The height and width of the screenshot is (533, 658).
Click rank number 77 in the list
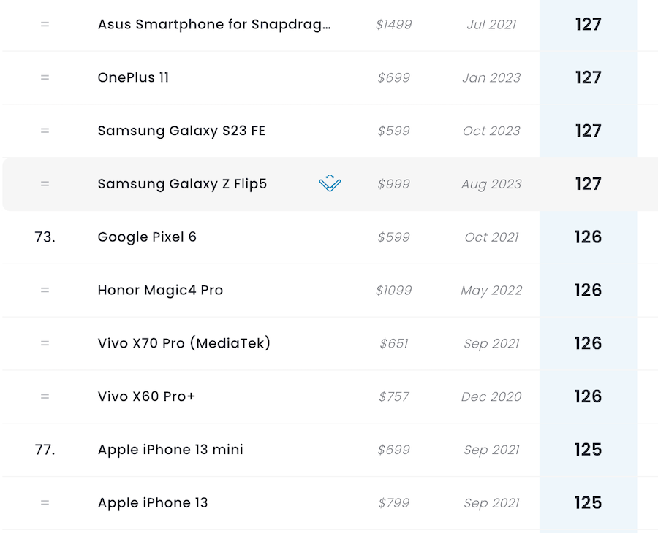(x=45, y=450)
